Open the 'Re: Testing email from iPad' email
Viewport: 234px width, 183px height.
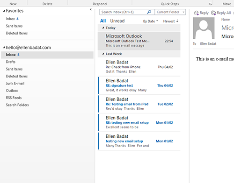tap(139, 104)
